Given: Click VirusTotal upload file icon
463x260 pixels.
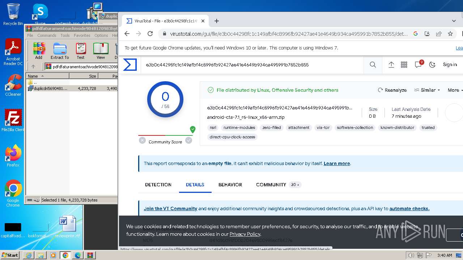Looking at the screenshot, I should pyautogui.click(x=391, y=65).
